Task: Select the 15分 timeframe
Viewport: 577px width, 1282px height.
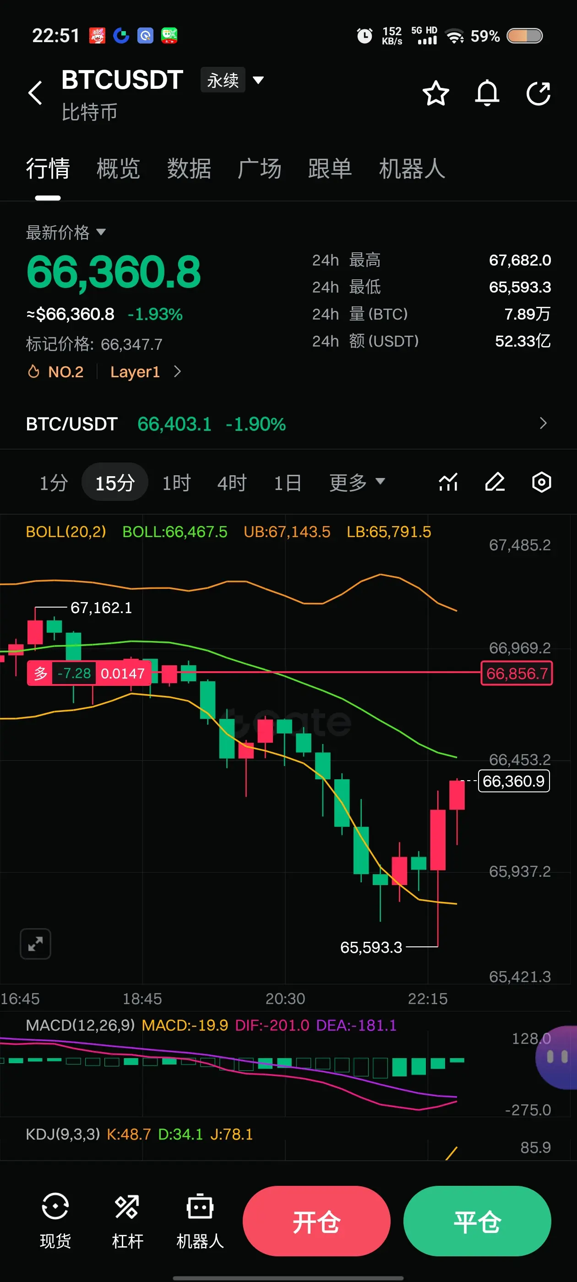Action: coord(115,482)
